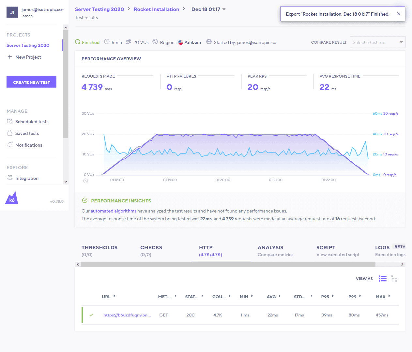The image size is (412, 352).
Task: Click the US flag beside Ashburn
Action: (180, 42)
